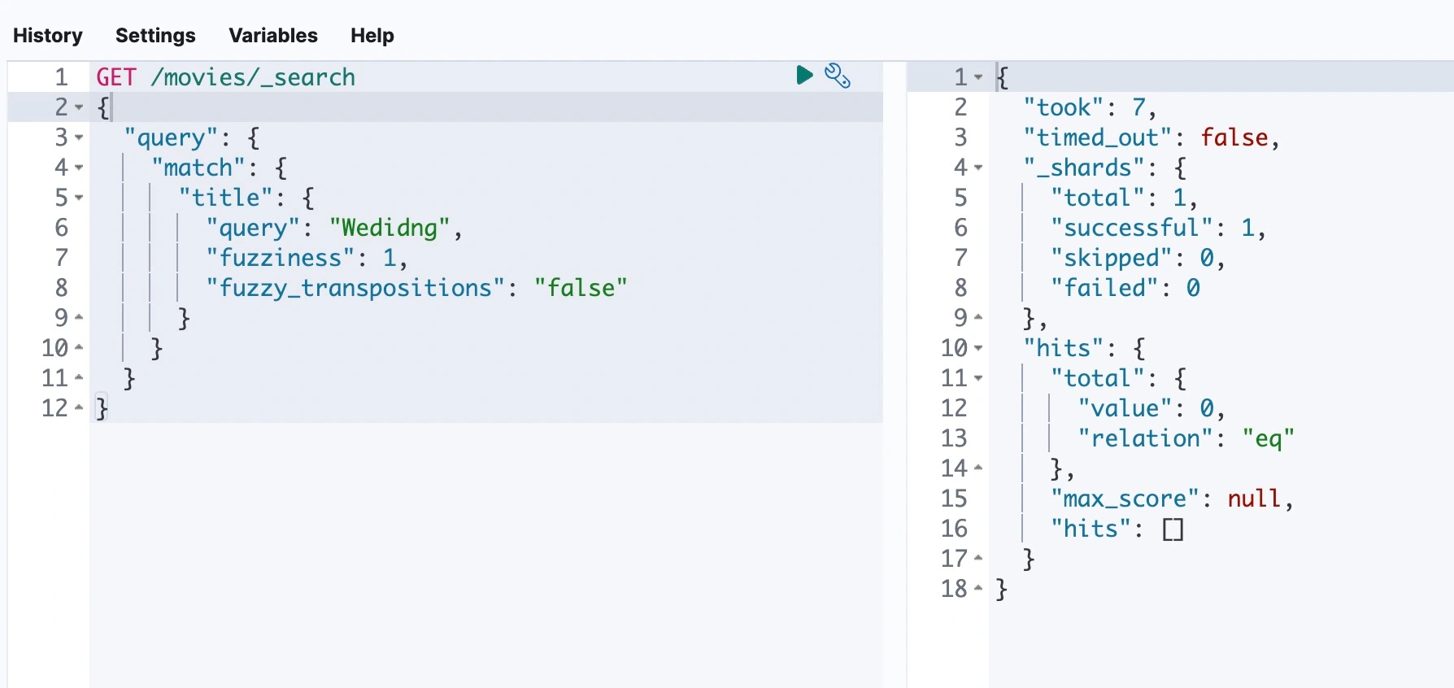The height and width of the screenshot is (688, 1454).
Task: Collapse the response root object at line 1
Action: (978, 77)
